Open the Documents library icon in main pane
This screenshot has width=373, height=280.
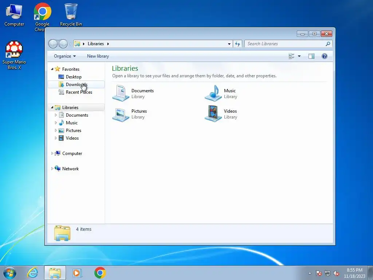[x=121, y=93]
